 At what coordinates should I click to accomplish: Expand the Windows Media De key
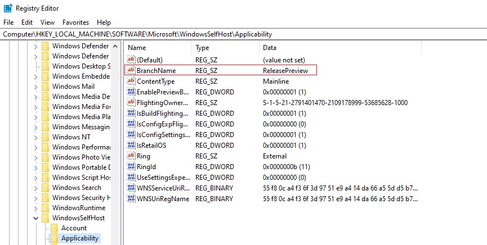click(x=35, y=97)
